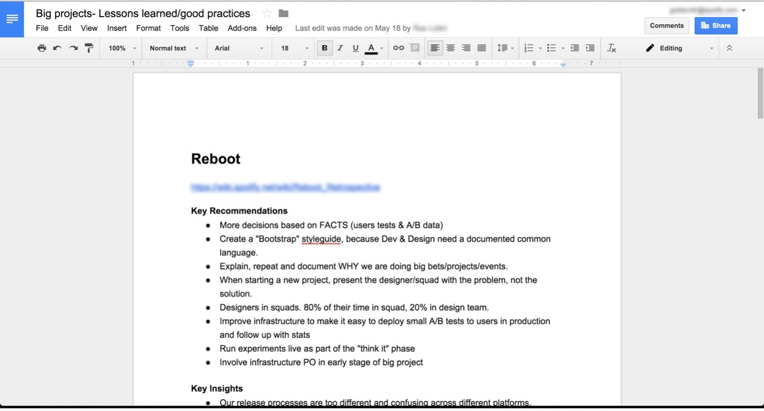Viewport: 764px width, 411px height.
Task: Select the Paint format tool
Action: [89, 48]
